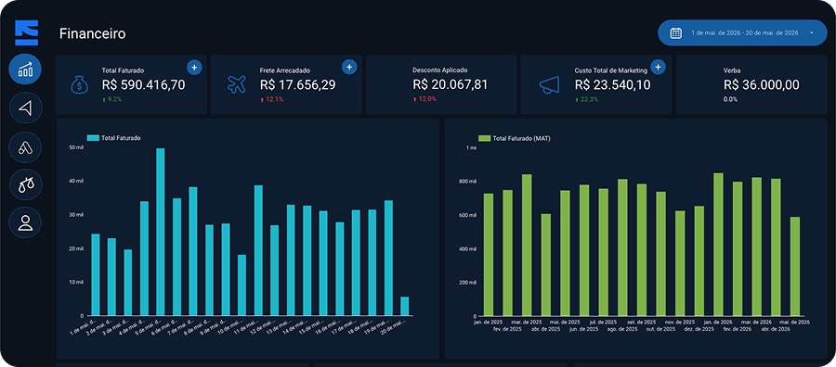Click the megaphone icon in Marketing card
Viewport: 836px width, 367px height.
coord(549,84)
